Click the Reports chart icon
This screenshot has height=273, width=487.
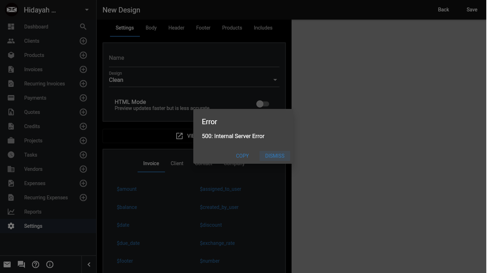(11, 212)
